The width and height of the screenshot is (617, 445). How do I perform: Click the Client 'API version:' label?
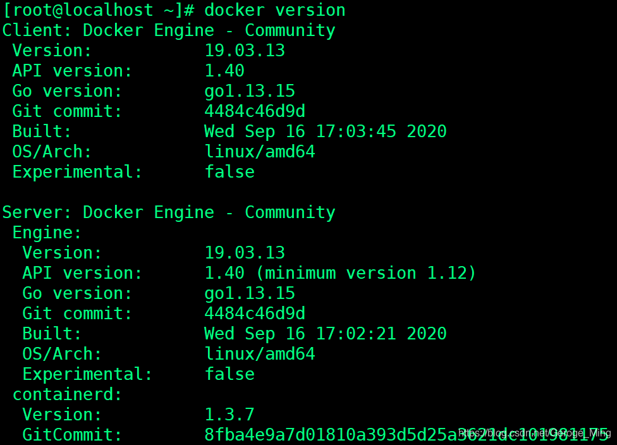coord(73,71)
